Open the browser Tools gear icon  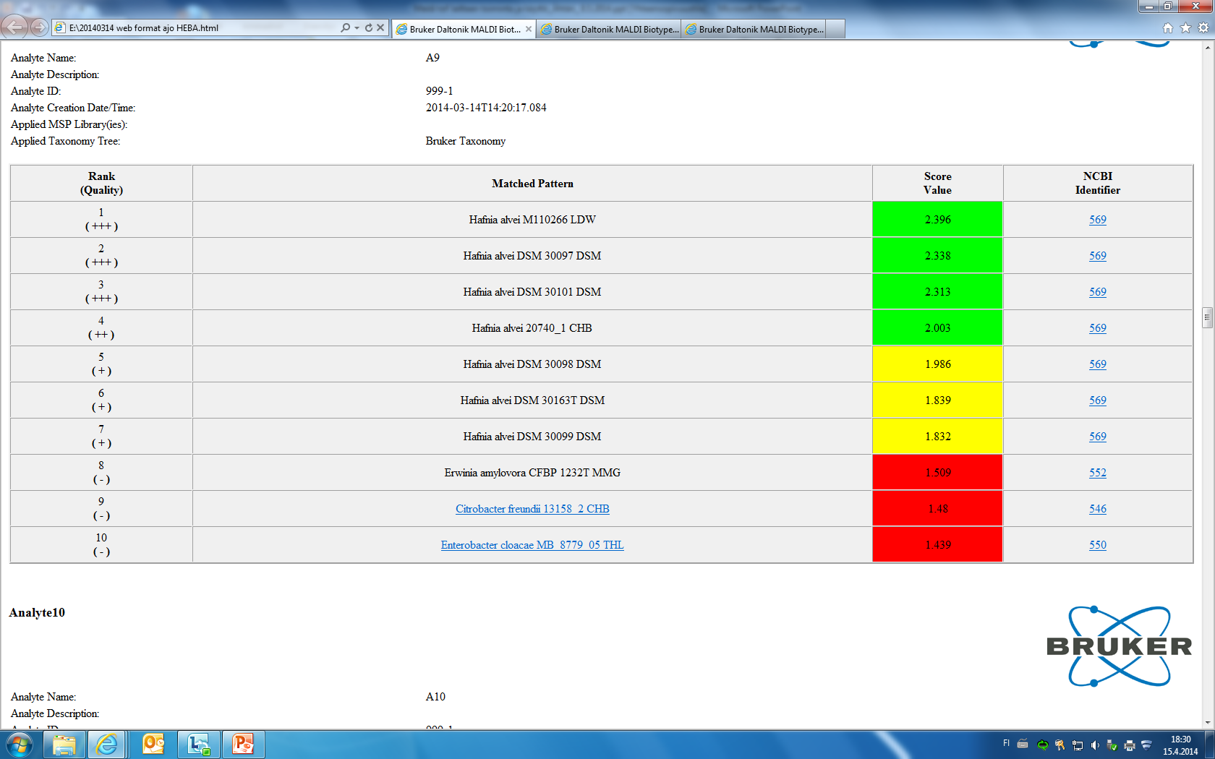(1203, 27)
